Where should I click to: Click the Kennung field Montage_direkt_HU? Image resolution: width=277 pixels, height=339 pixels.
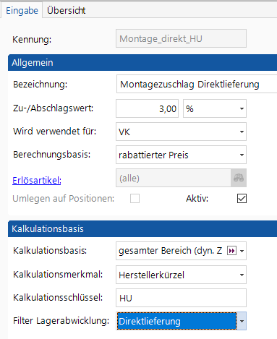click(181, 38)
